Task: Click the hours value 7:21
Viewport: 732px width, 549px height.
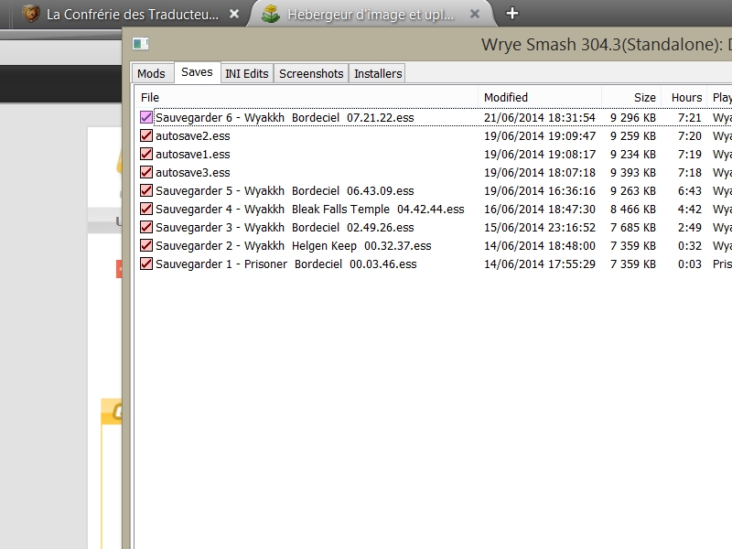Action: coord(690,118)
